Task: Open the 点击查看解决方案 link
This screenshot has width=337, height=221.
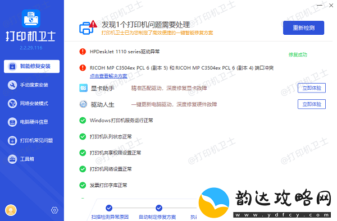Action: pos(108,76)
